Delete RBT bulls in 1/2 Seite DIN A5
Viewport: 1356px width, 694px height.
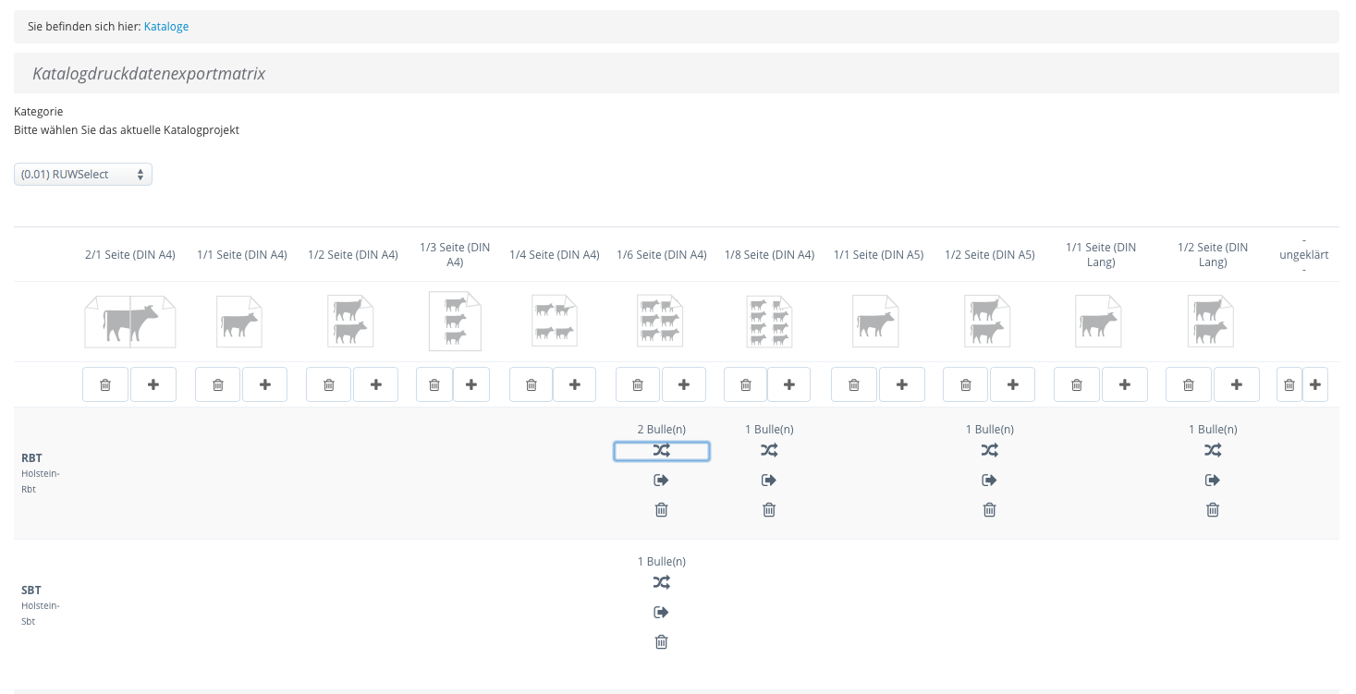click(989, 510)
